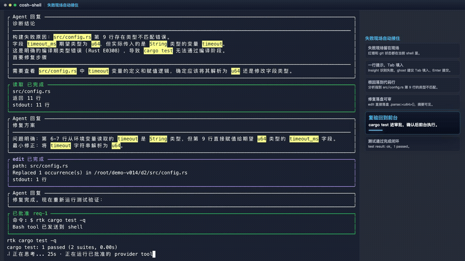The width and height of the screenshot is (465, 261).
Task: Click highlighted timeout in 最小修正 line
Action: pos(61,145)
